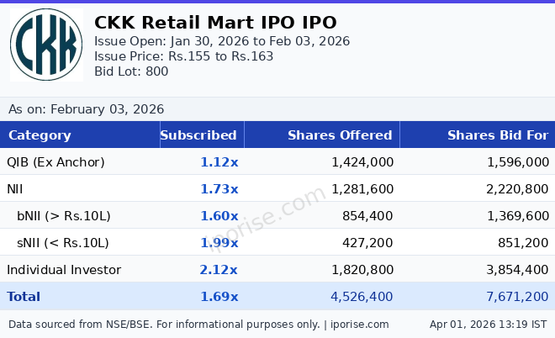
Task: Select the Individual Investor row
Action: pyautogui.click(x=64, y=270)
